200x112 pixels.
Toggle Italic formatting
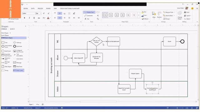click(x=29, y=18)
